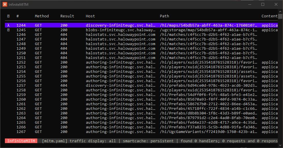
Task: Click the vertical scrollbar thumb
Action: click(280, 16)
